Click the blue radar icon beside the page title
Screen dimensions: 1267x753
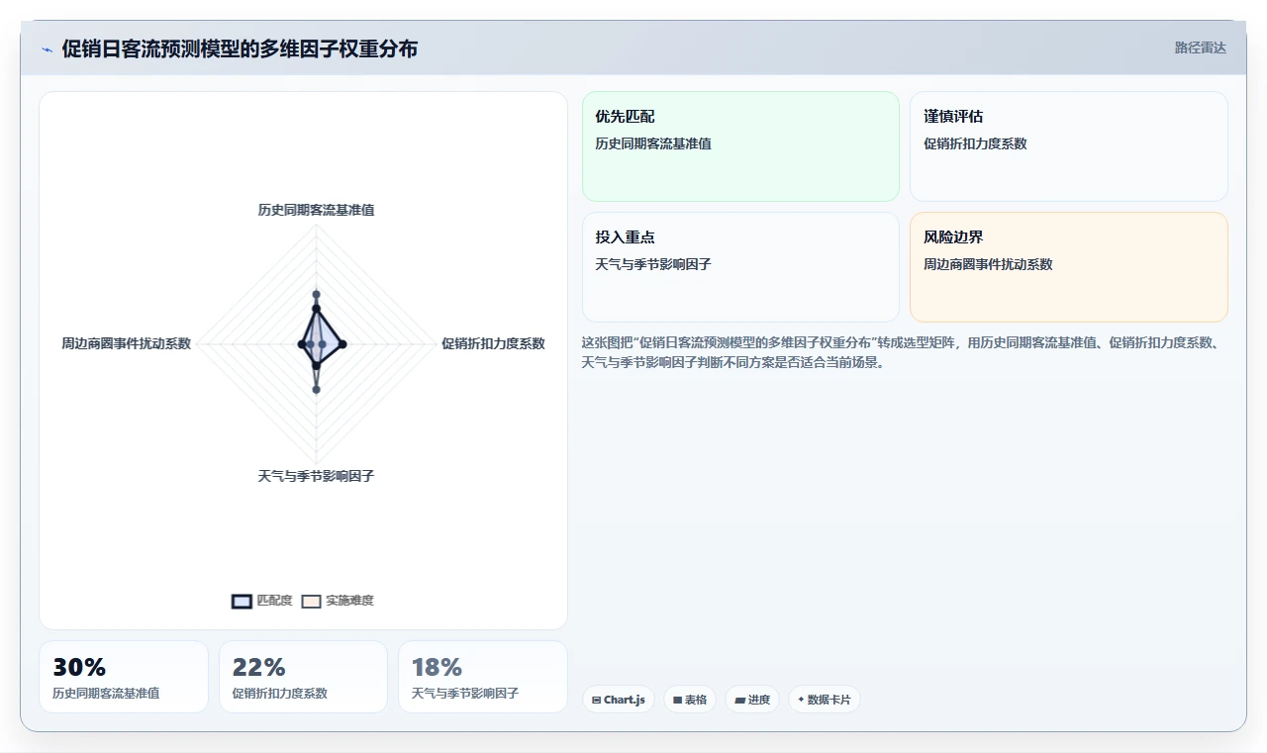[x=47, y=49]
